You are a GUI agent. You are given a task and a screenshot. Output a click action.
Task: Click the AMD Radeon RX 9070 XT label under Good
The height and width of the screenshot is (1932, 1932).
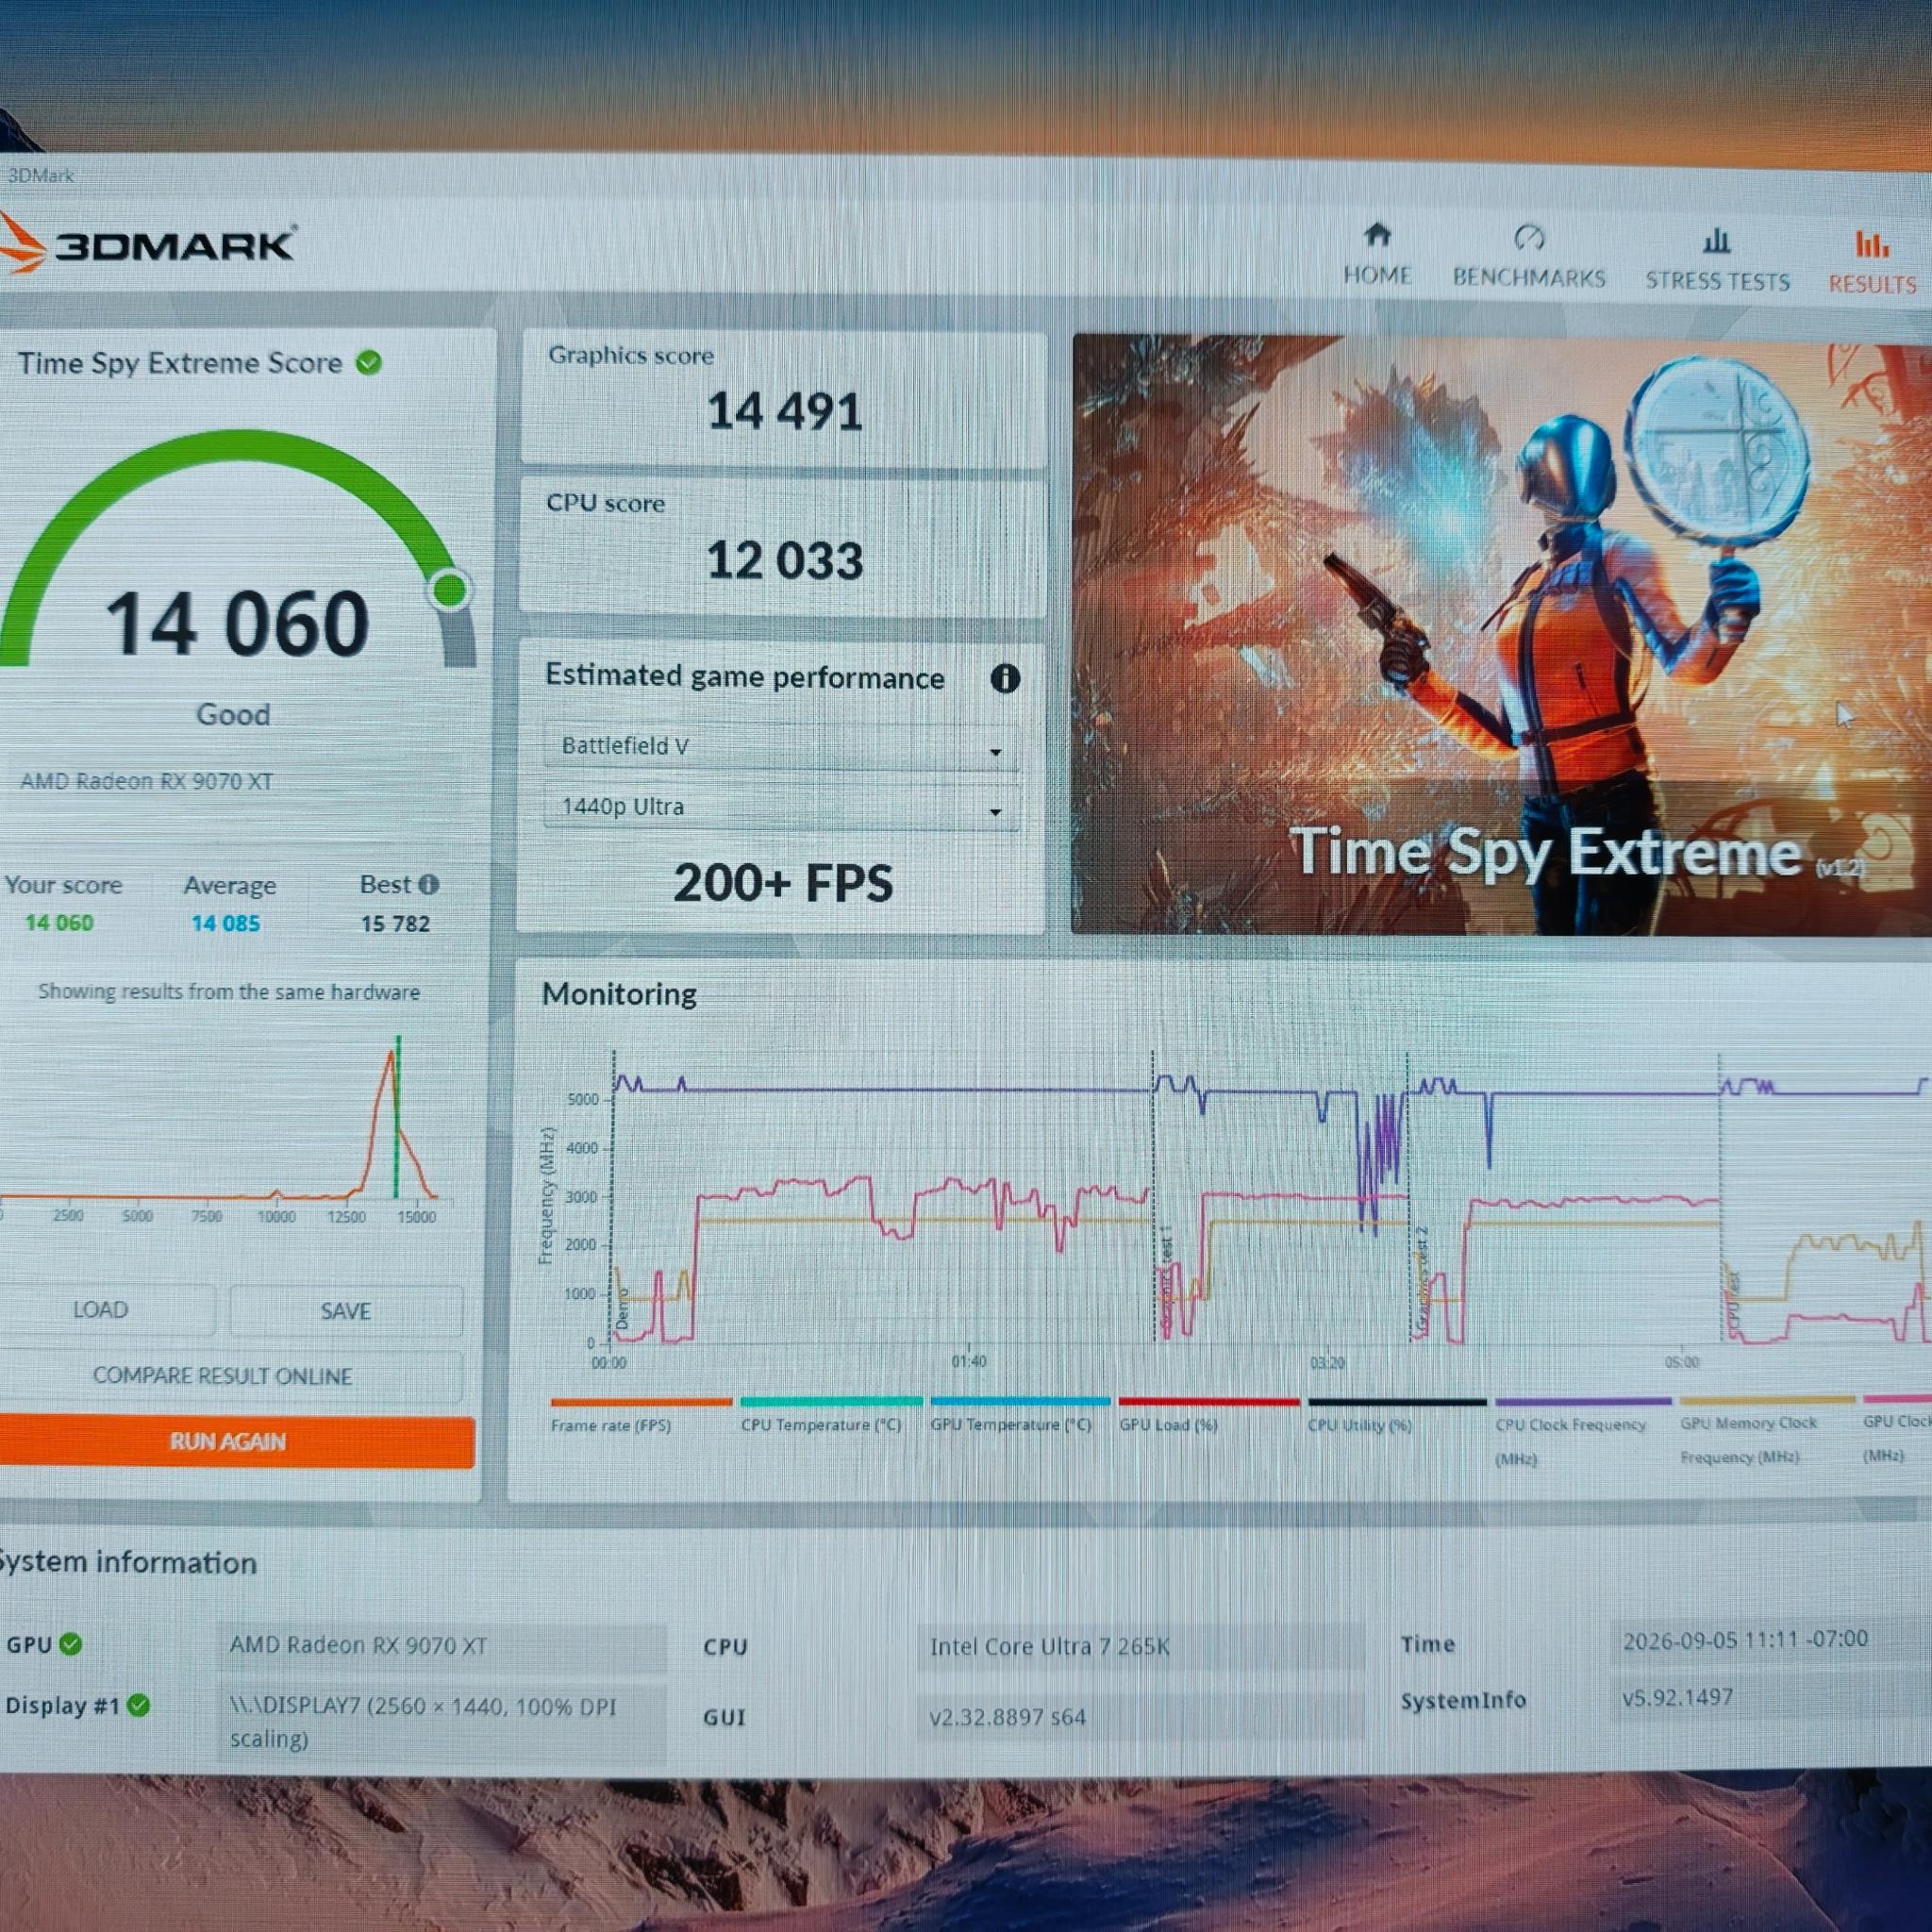(x=146, y=781)
